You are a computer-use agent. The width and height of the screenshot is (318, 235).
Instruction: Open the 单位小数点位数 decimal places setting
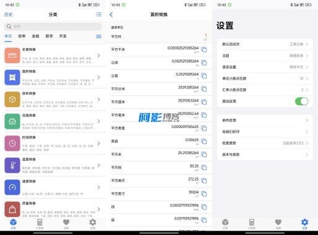pyautogui.click(x=265, y=79)
